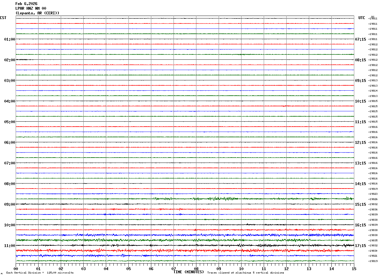
Task: Click minute 15 at the axis end
Action: pyautogui.click(x=354, y=269)
